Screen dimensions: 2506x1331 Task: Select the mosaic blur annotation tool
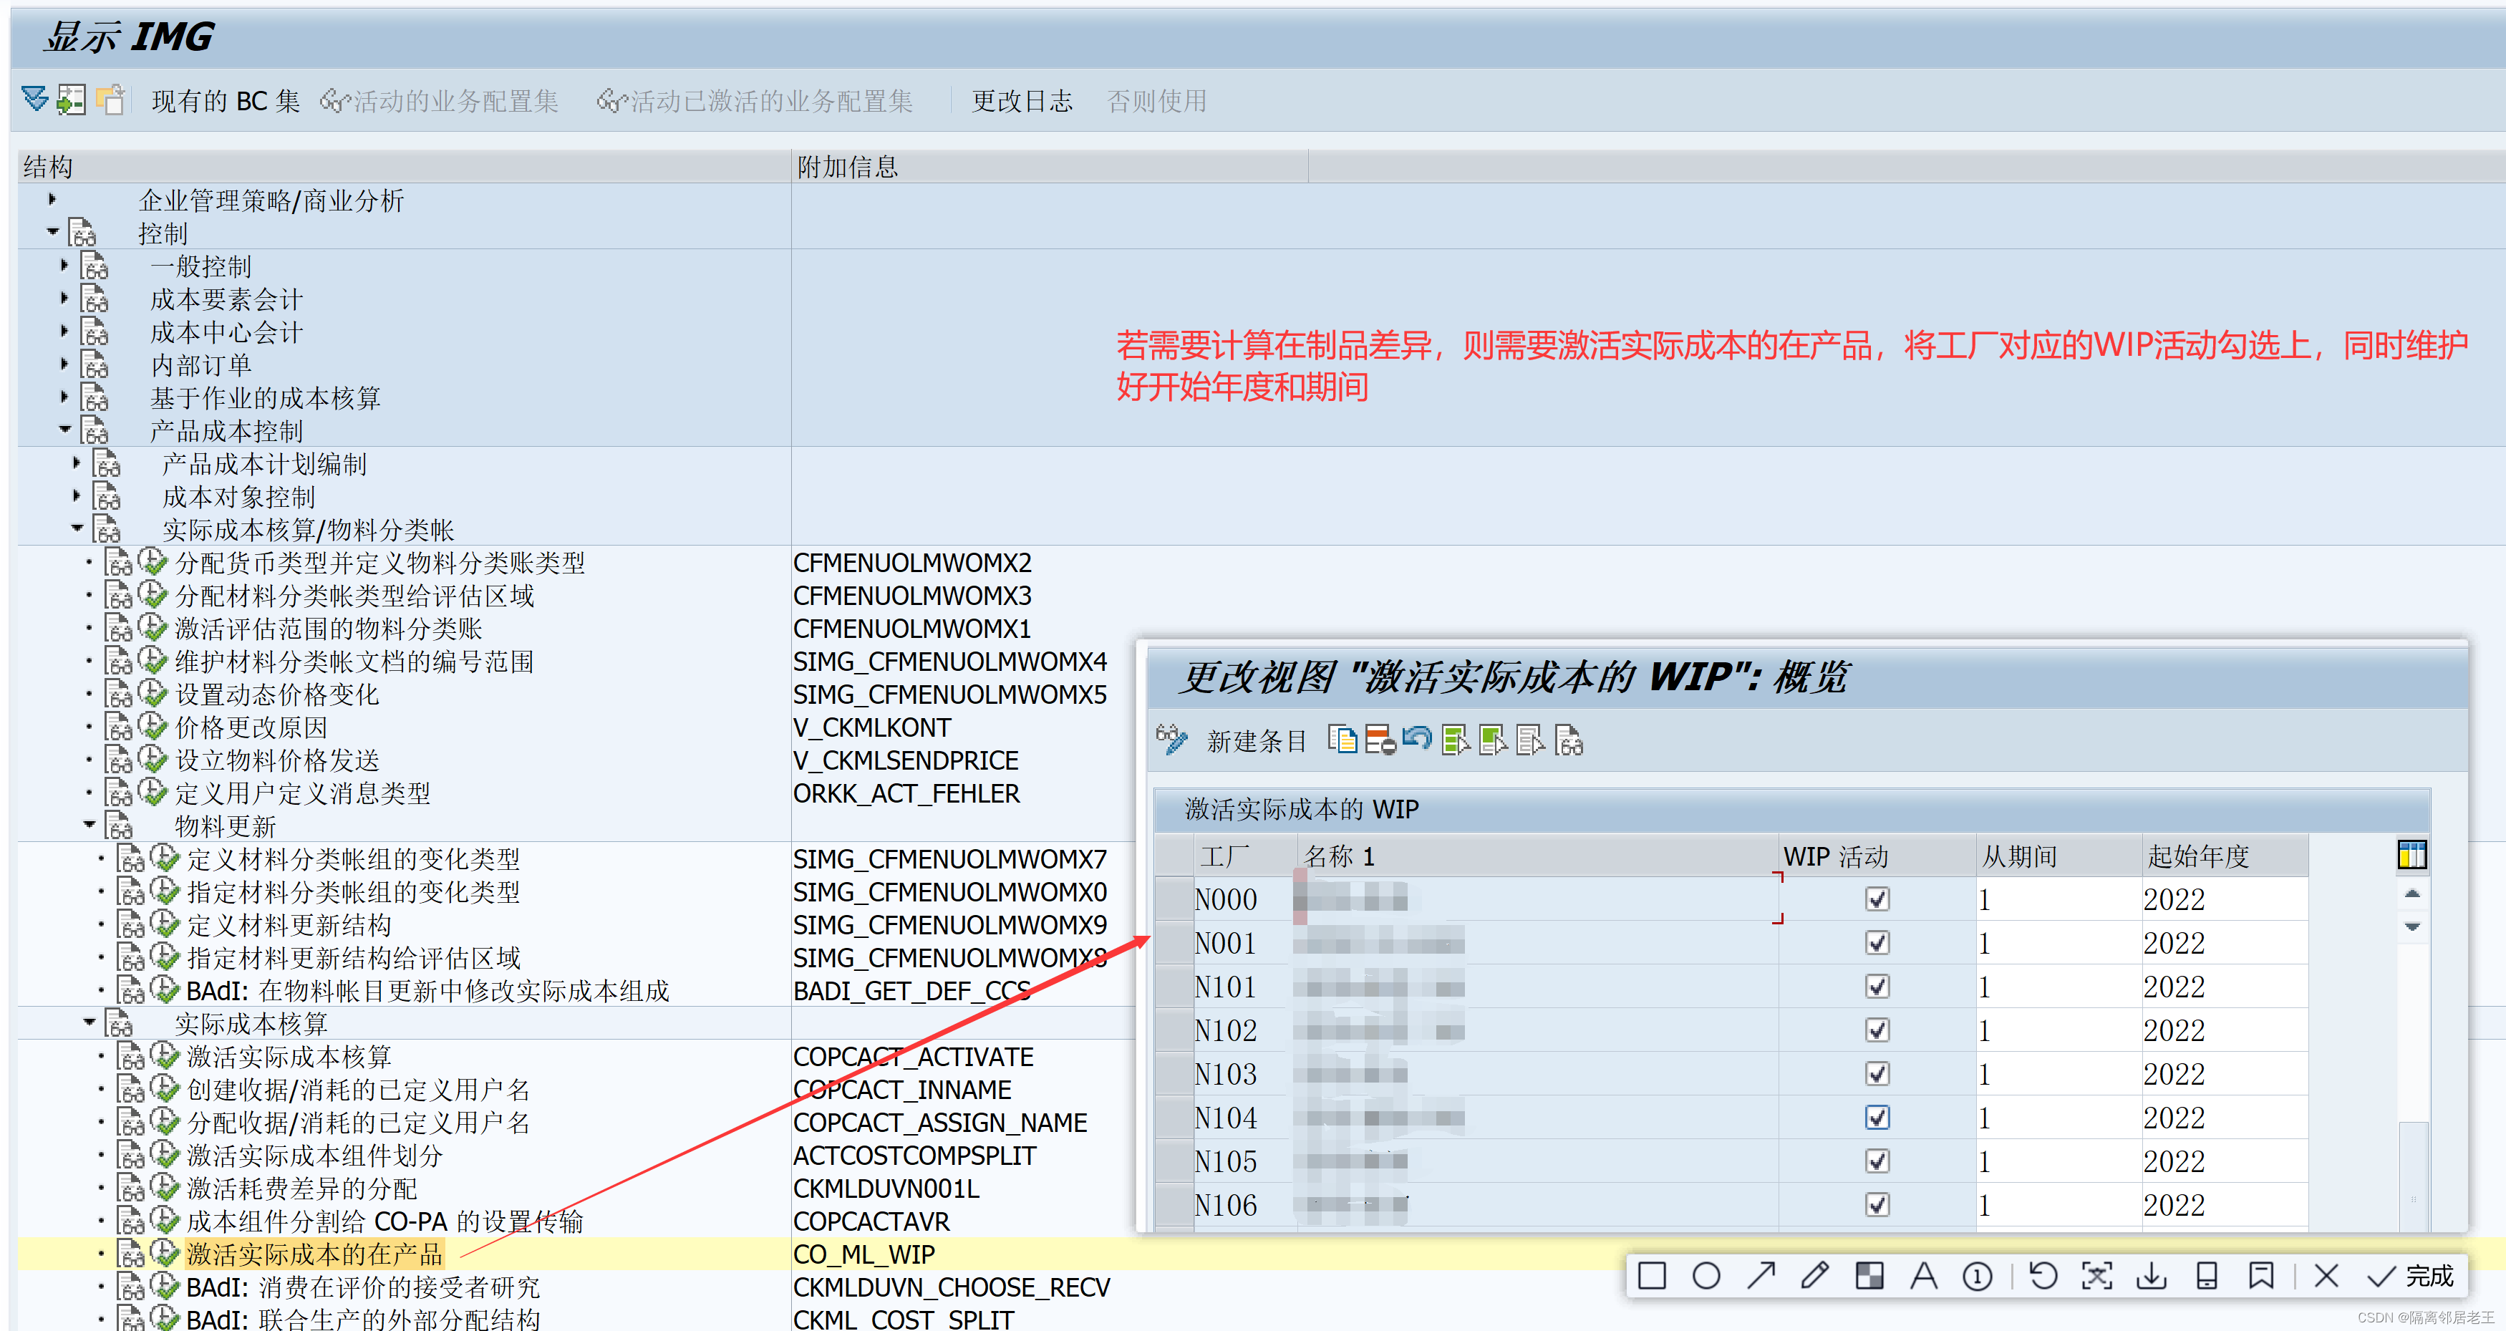click(x=1869, y=1276)
